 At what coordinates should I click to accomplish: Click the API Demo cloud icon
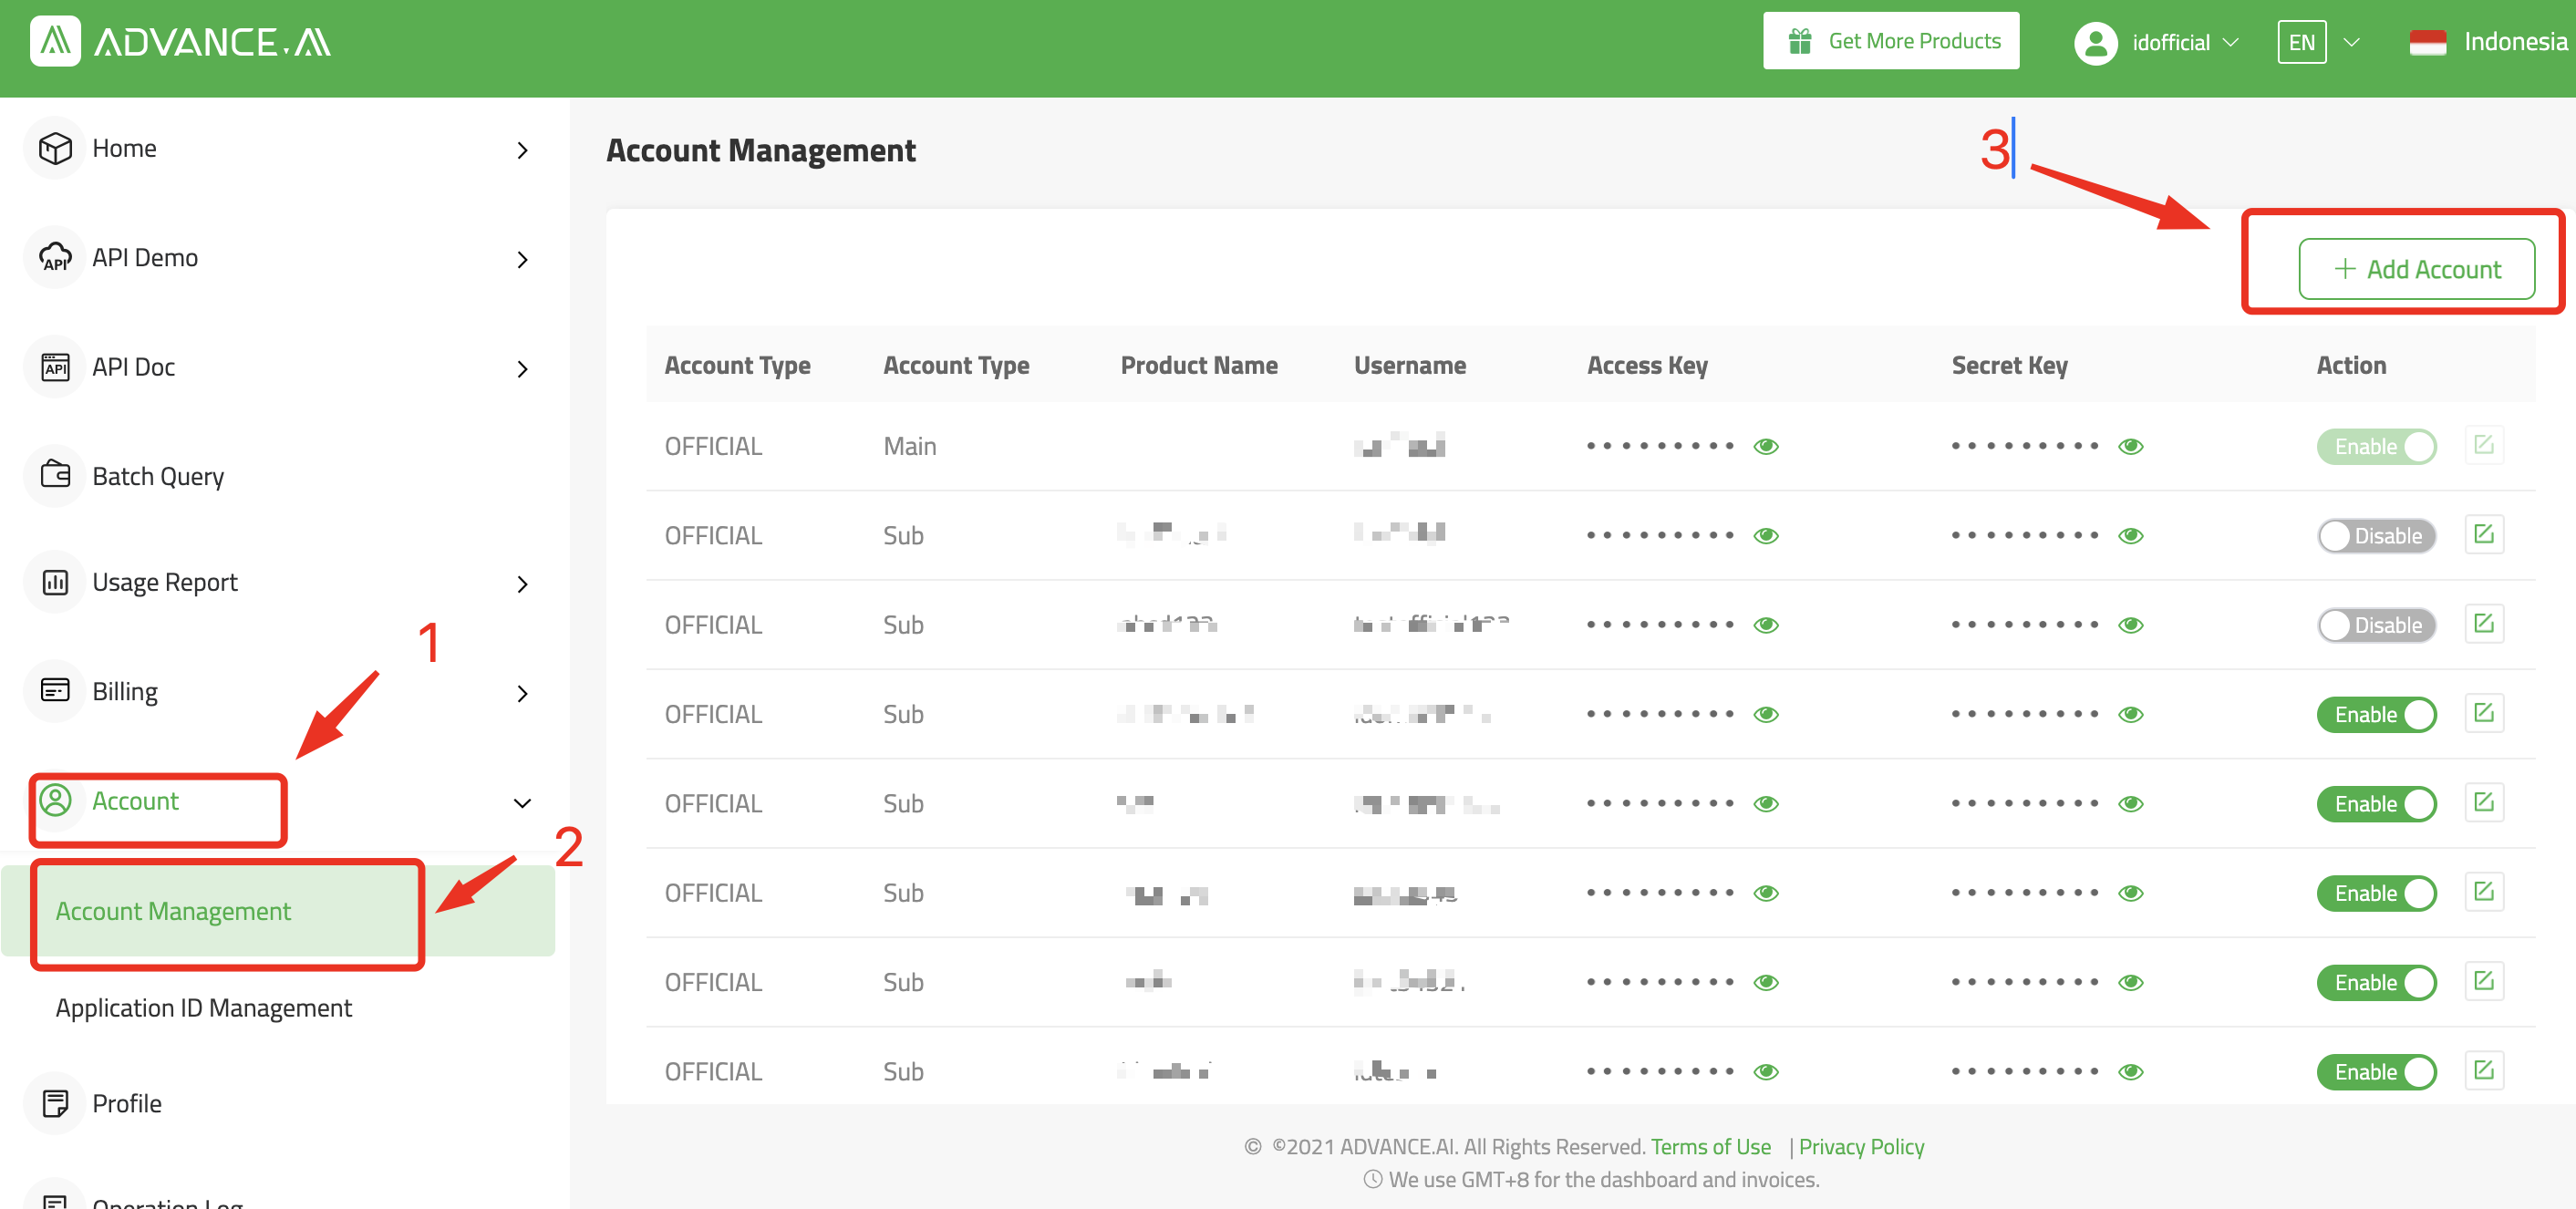click(x=55, y=258)
